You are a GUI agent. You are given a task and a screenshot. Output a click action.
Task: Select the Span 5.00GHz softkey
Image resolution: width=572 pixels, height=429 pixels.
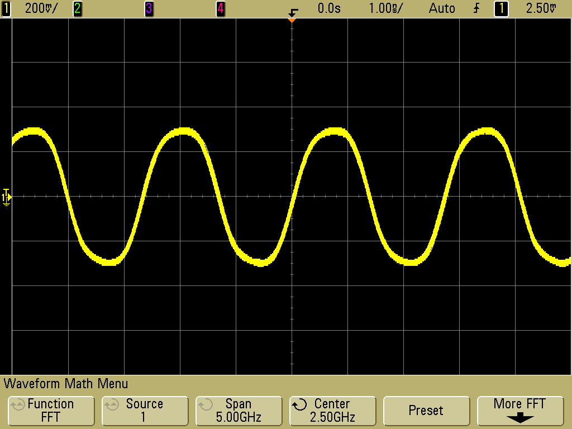[x=239, y=411]
